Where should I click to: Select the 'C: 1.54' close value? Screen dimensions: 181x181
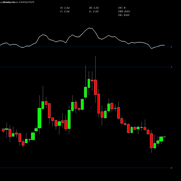pyautogui.click(x=65, y=12)
